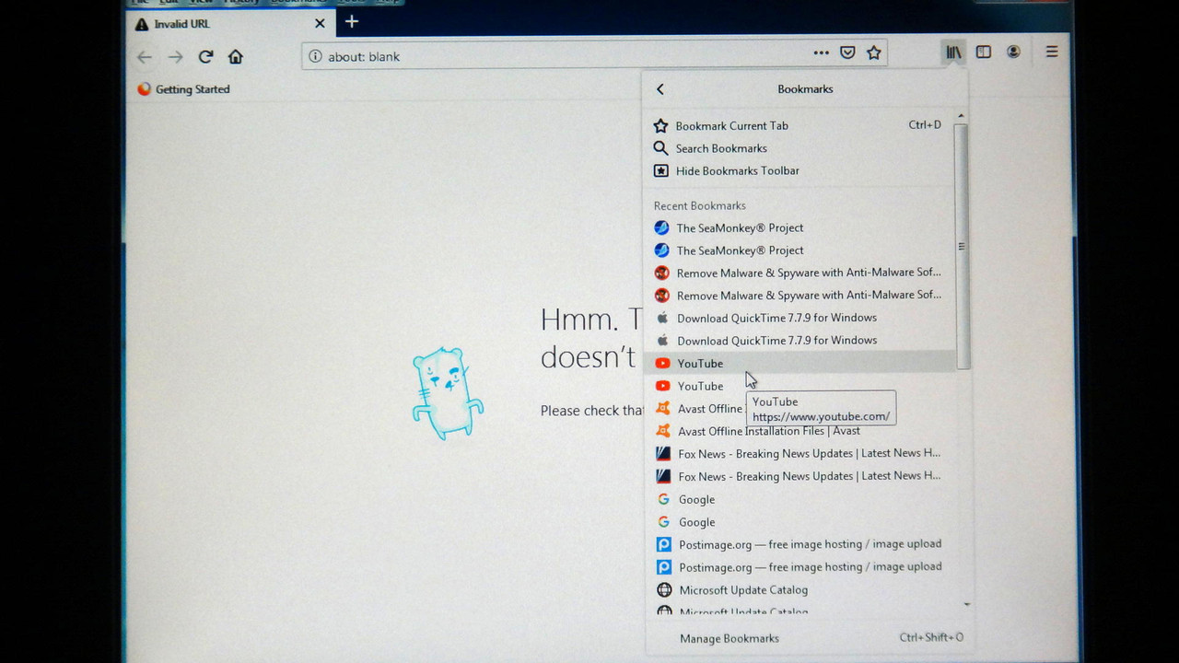The height and width of the screenshot is (663, 1179).
Task: Open a new tab with the plus button
Action: (x=351, y=22)
